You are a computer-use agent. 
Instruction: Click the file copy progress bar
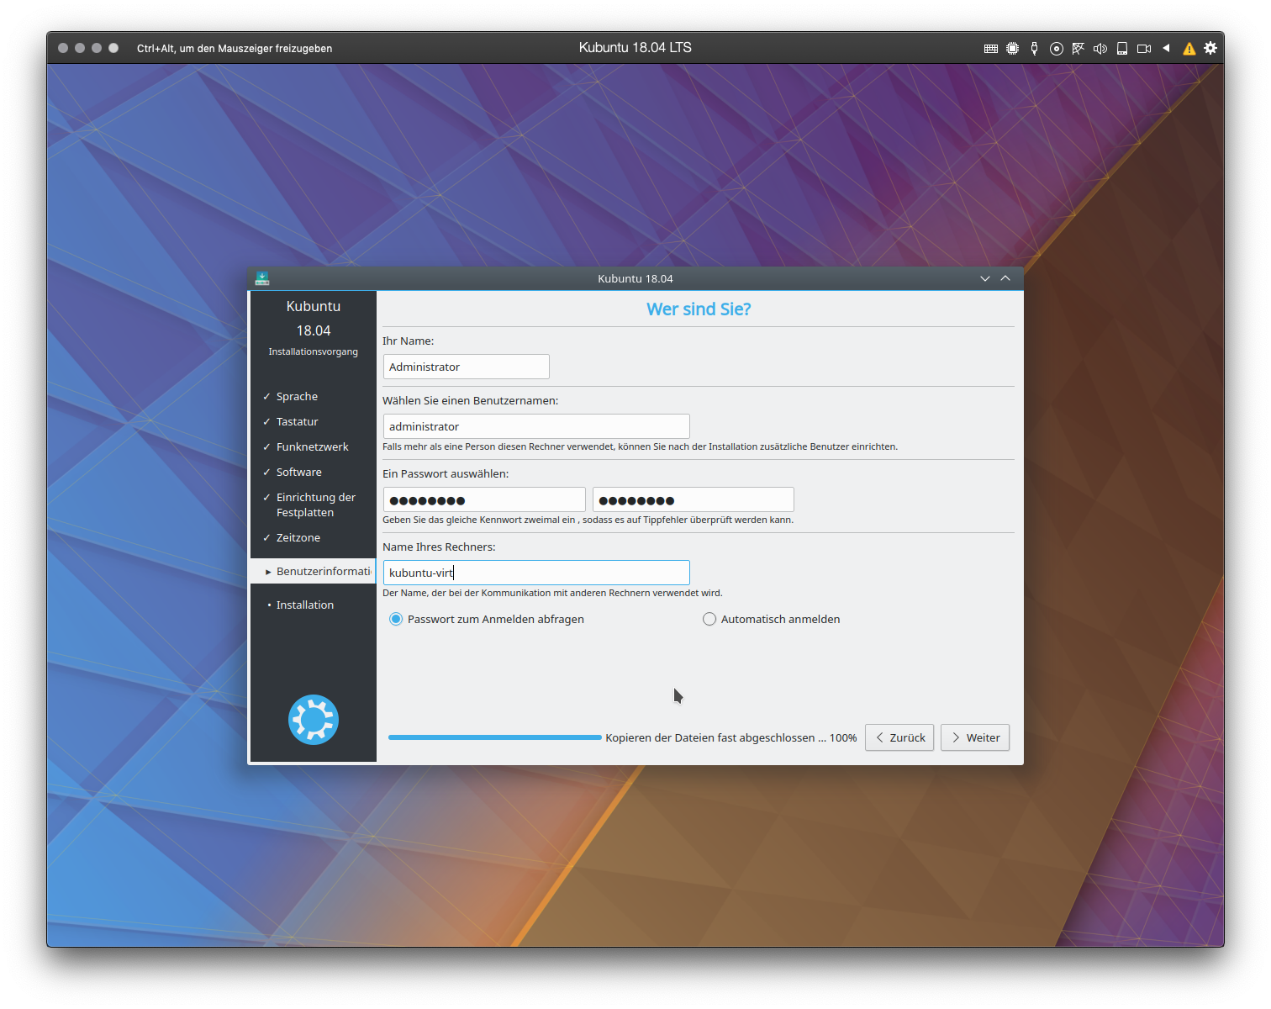(x=495, y=737)
